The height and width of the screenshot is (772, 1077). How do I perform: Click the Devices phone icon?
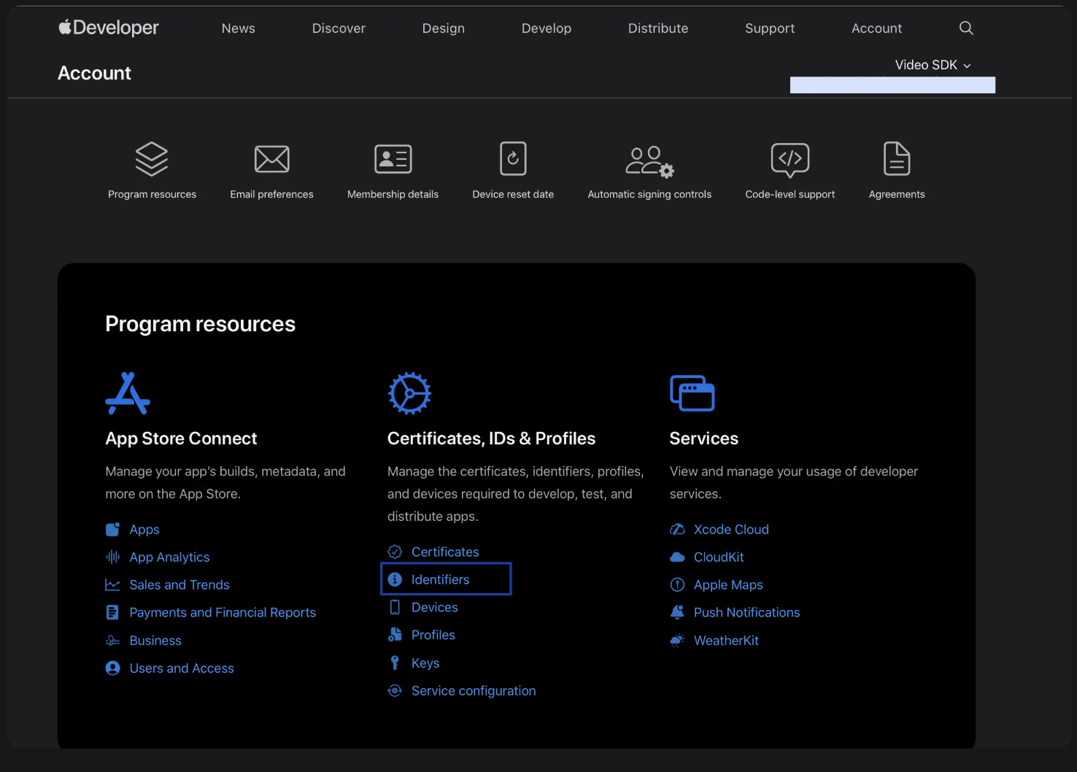[x=395, y=607]
